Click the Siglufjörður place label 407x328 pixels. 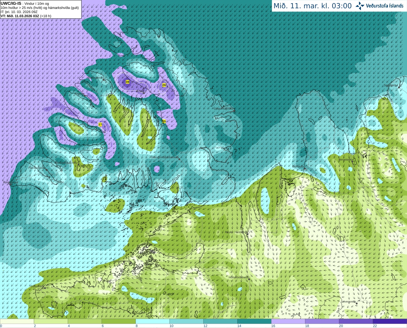click(391, 85)
